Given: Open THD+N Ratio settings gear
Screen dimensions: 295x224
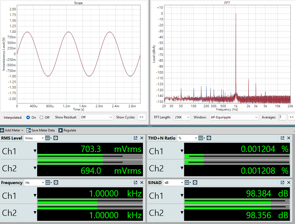Looking at the screenshot, I should (209, 138).
